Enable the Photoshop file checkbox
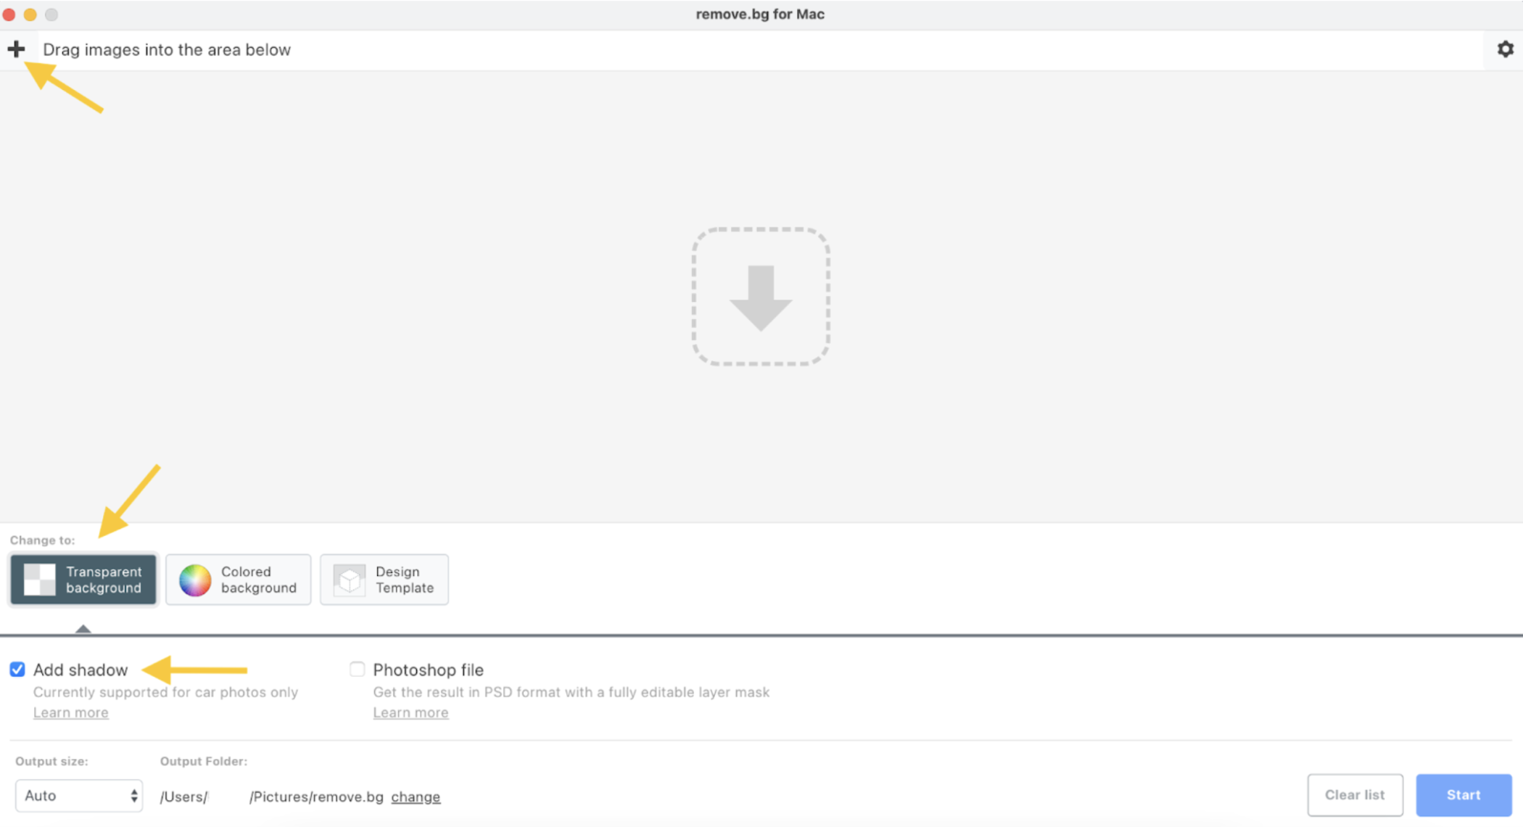 tap(356, 669)
